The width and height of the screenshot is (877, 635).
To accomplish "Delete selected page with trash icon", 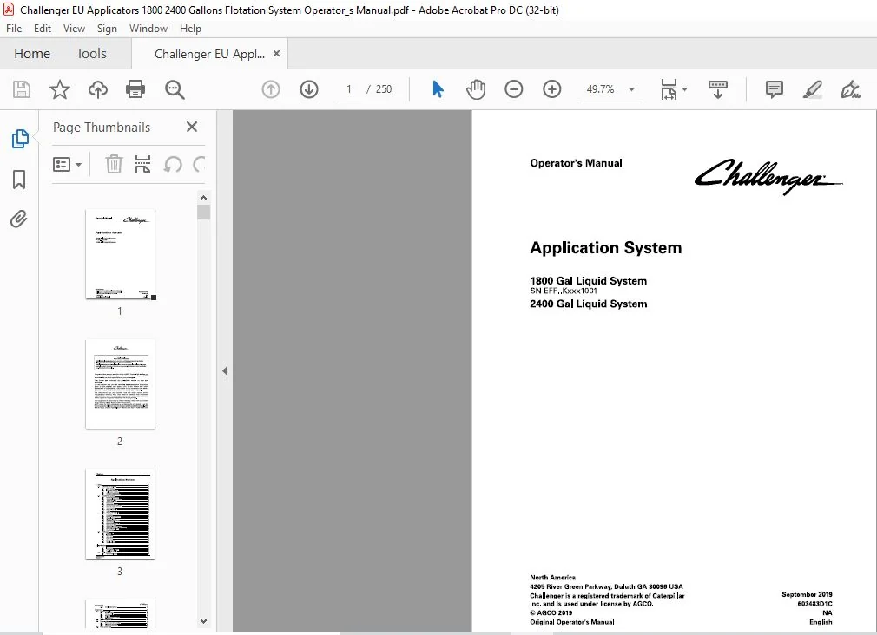I will coord(114,164).
